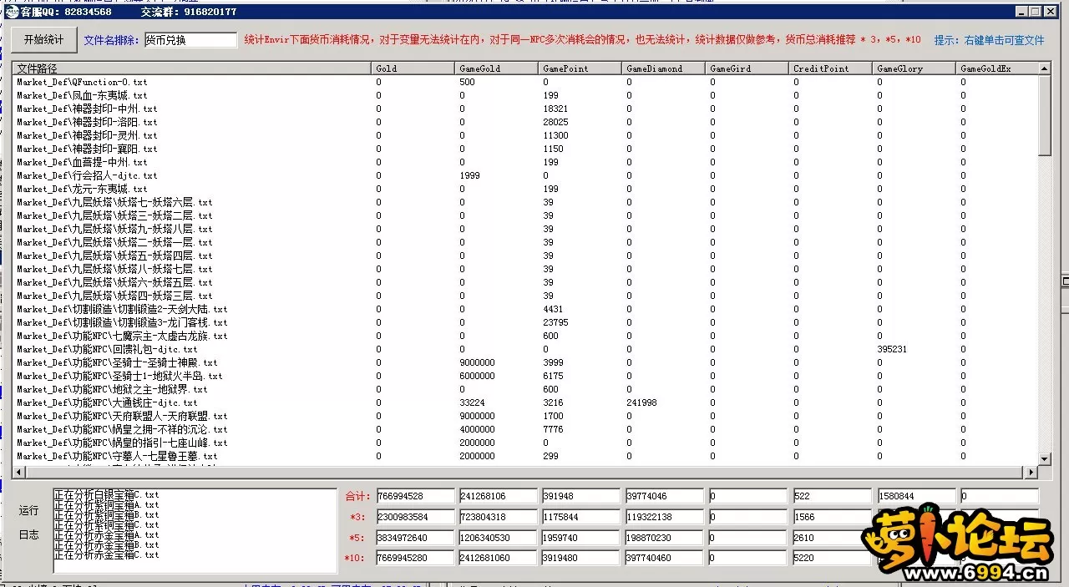Click the 提示: 右键单击可查文件 hint text
The width and height of the screenshot is (1069, 587).
click(x=989, y=40)
